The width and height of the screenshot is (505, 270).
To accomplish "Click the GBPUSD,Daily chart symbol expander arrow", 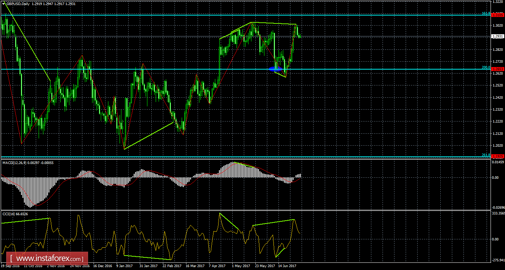I will tap(4, 3).
